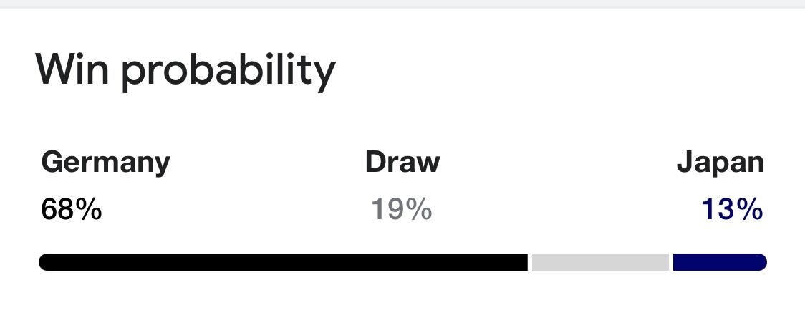
Task: Click the navy blue Japan bar segment
Action: 718,262
